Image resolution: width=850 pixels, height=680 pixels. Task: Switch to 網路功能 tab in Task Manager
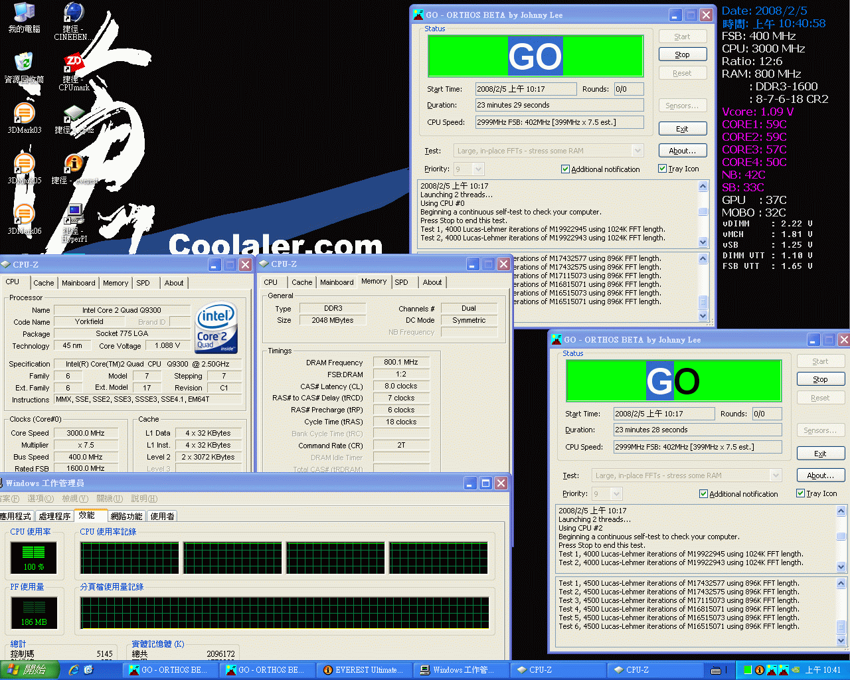[126, 516]
